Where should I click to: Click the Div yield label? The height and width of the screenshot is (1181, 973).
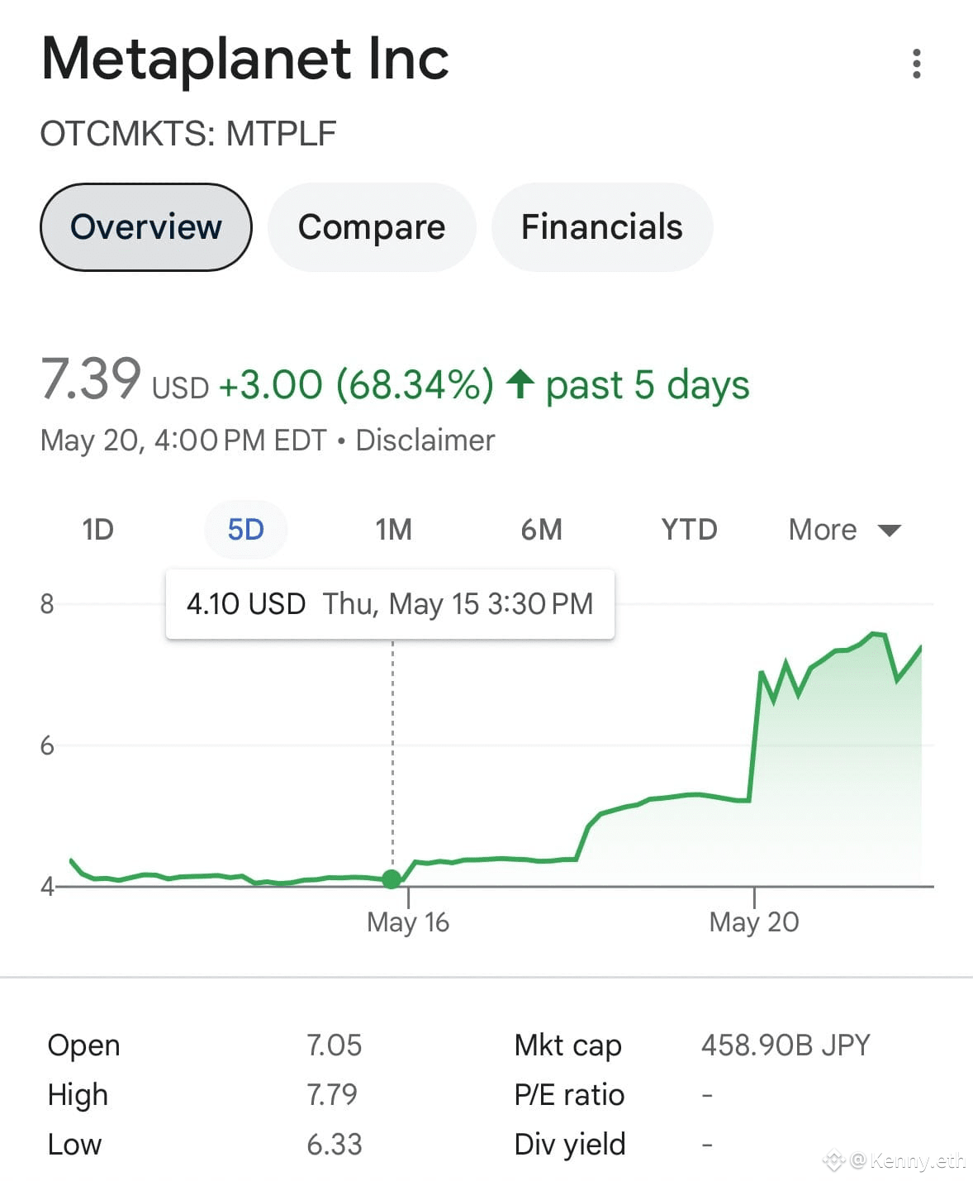tap(569, 1145)
